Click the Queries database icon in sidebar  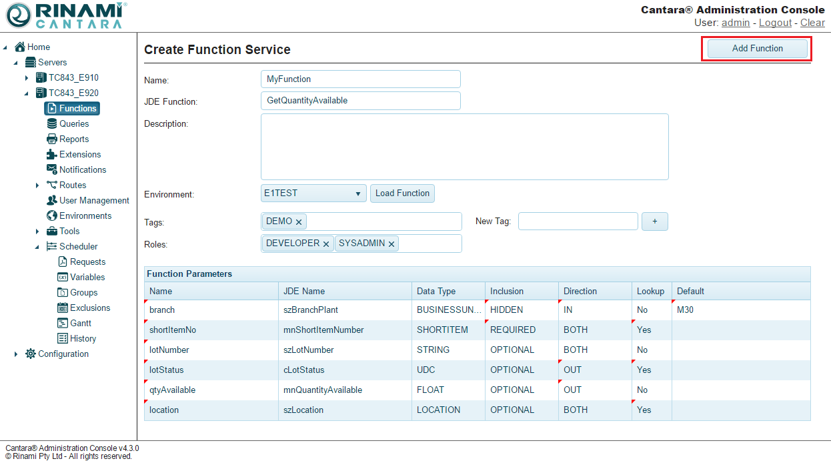52,123
